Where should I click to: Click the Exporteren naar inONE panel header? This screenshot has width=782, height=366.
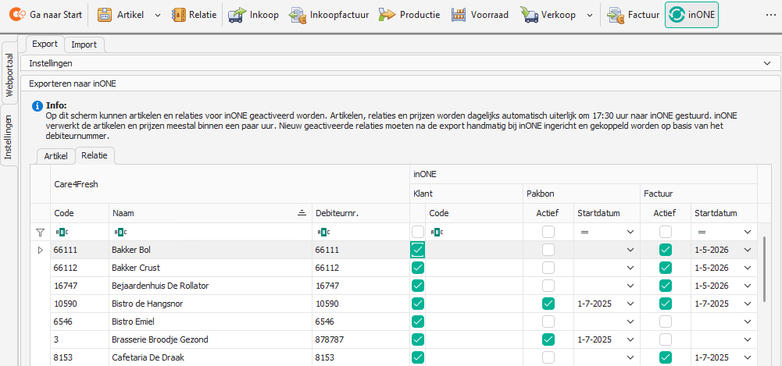(x=399, y=84)
